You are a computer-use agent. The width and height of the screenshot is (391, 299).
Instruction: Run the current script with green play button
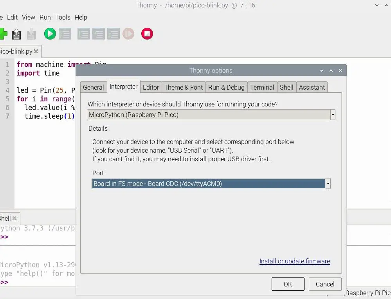point(50,34)
